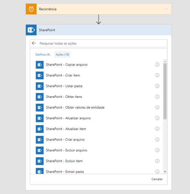Click the icon beside Obter itens

coord(40,97)
